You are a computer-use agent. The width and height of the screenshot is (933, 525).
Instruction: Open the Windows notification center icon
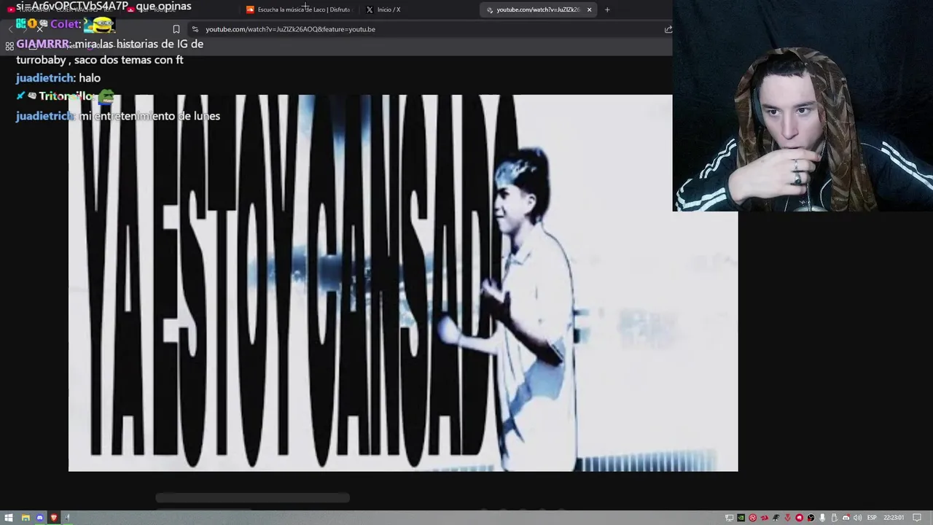[917, 518]
